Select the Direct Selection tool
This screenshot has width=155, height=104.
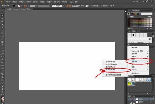click(x=3, y=15)
